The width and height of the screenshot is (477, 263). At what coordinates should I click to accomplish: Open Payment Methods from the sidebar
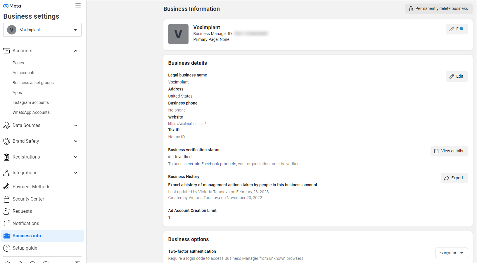coord(42,187)
